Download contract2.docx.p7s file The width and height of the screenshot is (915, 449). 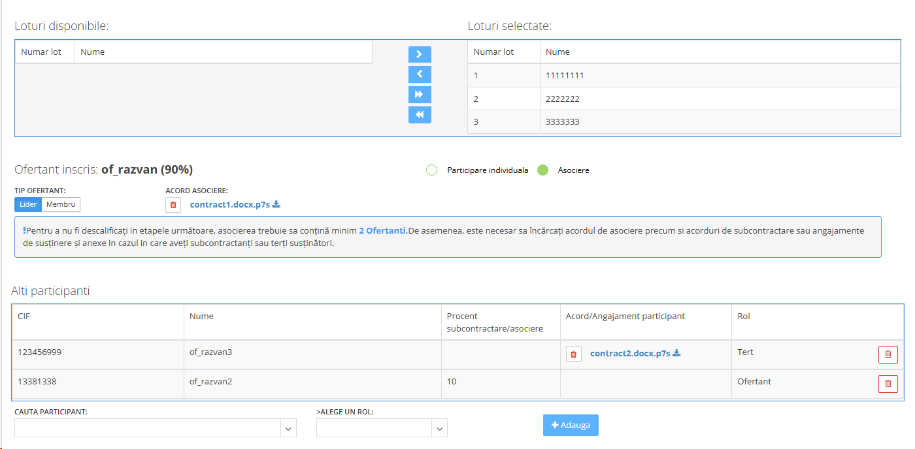(676, 353)
